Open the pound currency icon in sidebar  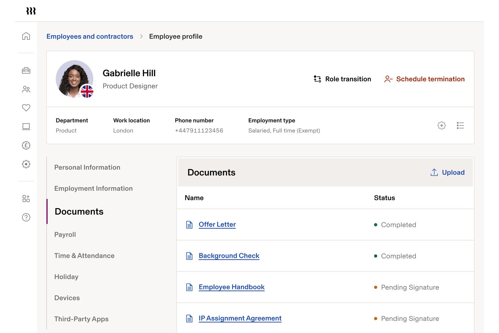[26, 145]
